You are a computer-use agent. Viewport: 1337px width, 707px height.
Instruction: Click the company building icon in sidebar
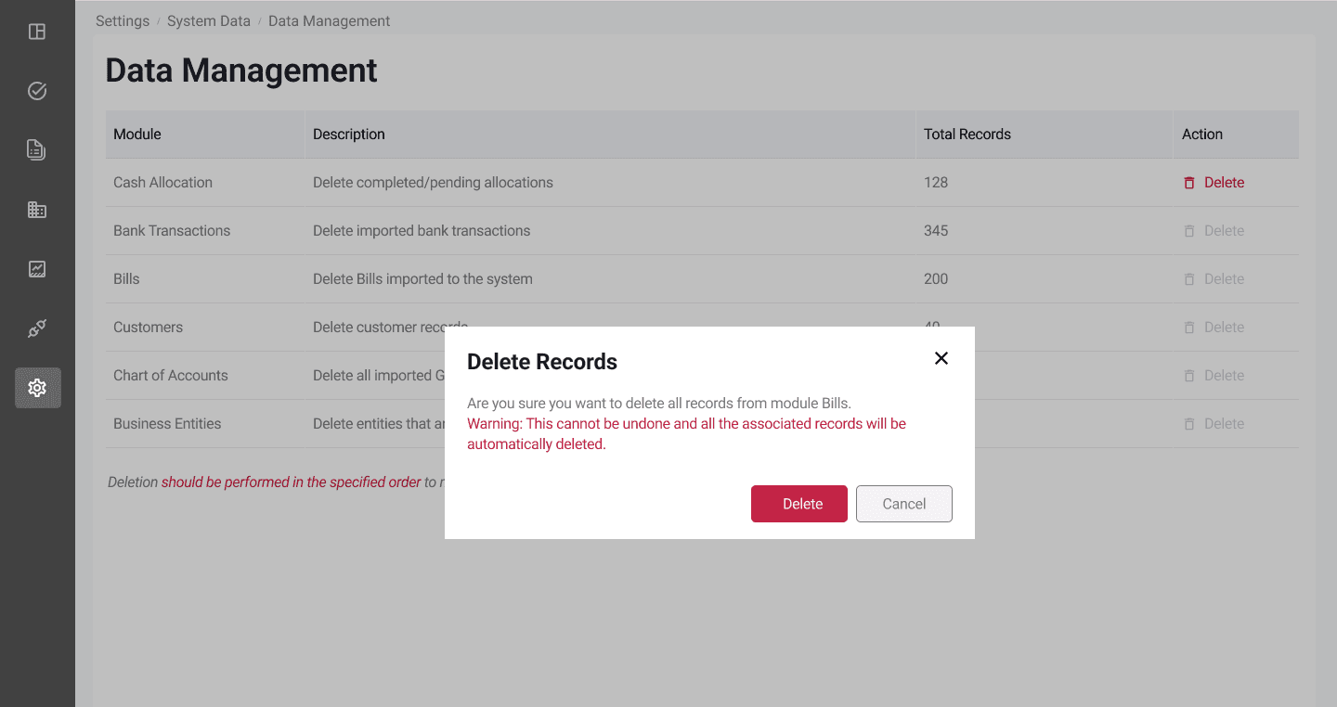(37, 209)
